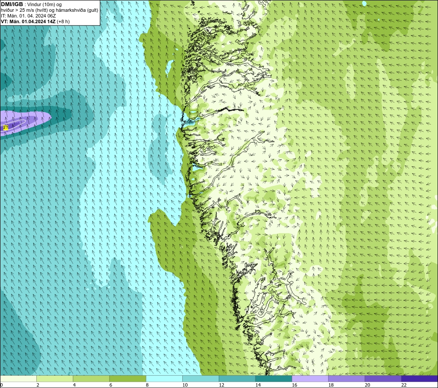Select the 0–2 m/s cream legend swatch

pyautogui.click(x=18, y=378)
